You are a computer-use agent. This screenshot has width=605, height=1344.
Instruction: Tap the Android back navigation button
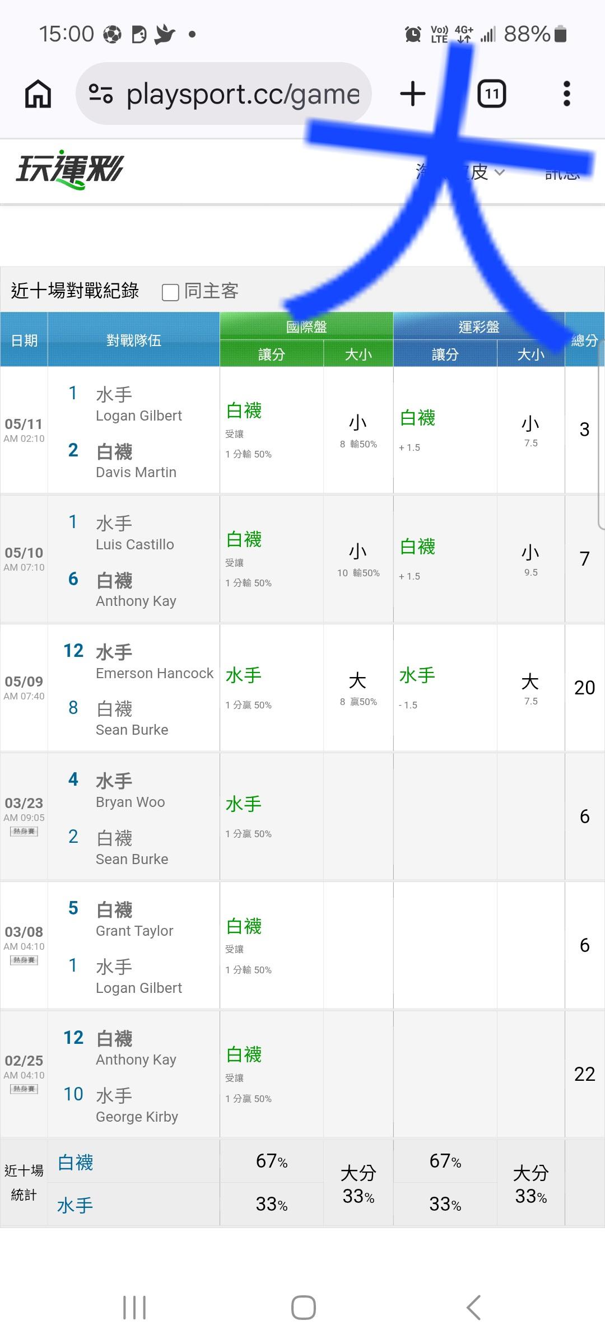(x=473, y=1308)
